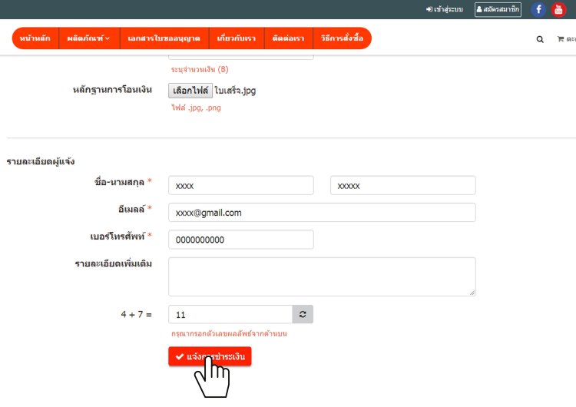Click the phone number field 0000000000

pyautogui.click(x=240, y=240)
